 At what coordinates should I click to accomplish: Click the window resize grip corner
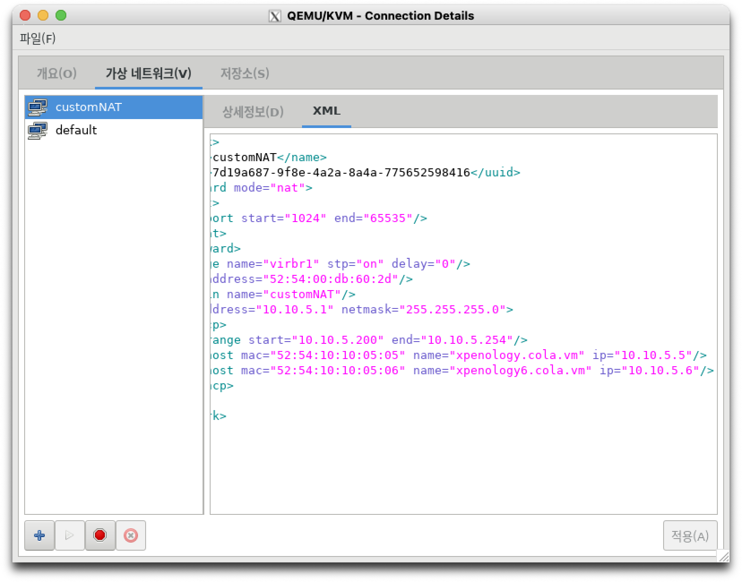click(723, 556)
